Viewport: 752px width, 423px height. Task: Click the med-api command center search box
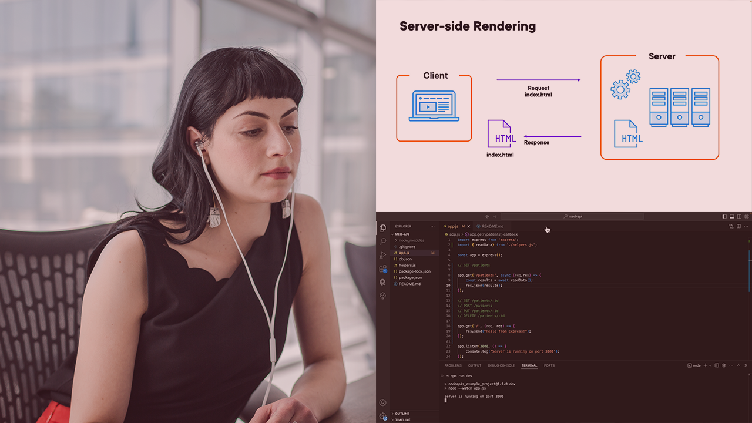[x=572, y=217]
